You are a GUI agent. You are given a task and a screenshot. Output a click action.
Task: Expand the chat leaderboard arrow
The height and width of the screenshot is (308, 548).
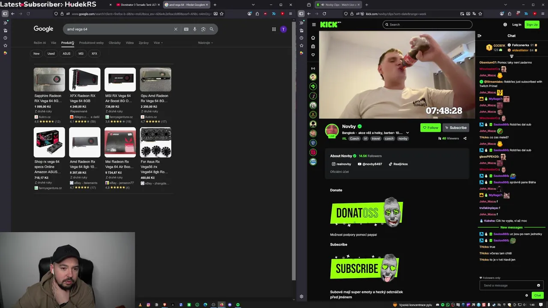(512, 56)
